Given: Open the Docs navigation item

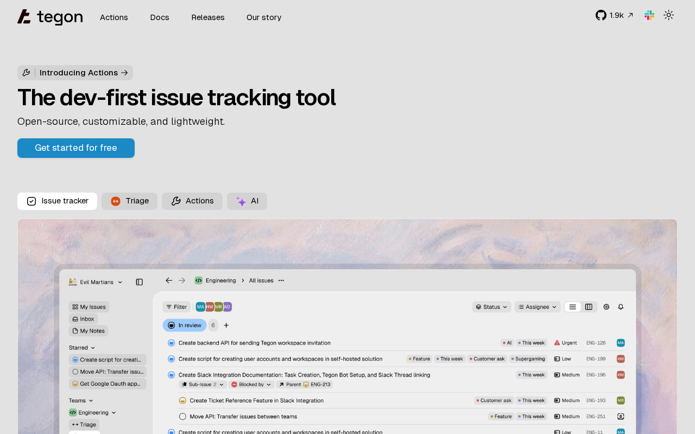Looking at the screenshot, I should (x=160, y=17).
